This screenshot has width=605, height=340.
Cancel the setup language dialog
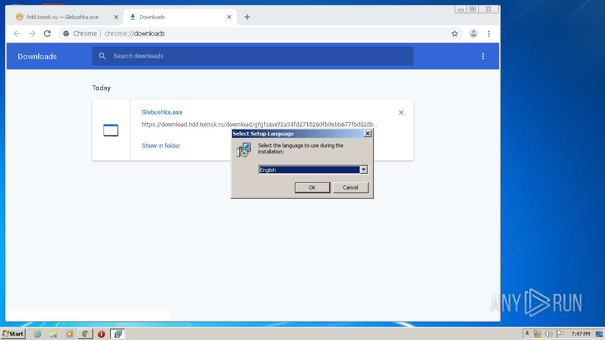[350, 187]
